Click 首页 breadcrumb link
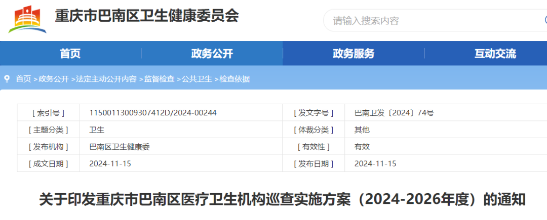Screen dimensions: 547x220 23,79
